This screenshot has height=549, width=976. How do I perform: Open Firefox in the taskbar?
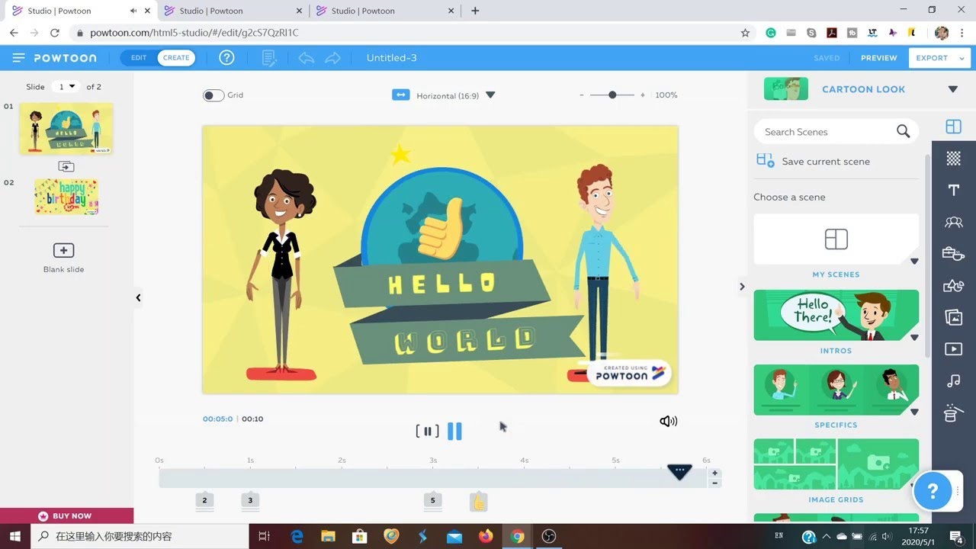coord(486,536)
